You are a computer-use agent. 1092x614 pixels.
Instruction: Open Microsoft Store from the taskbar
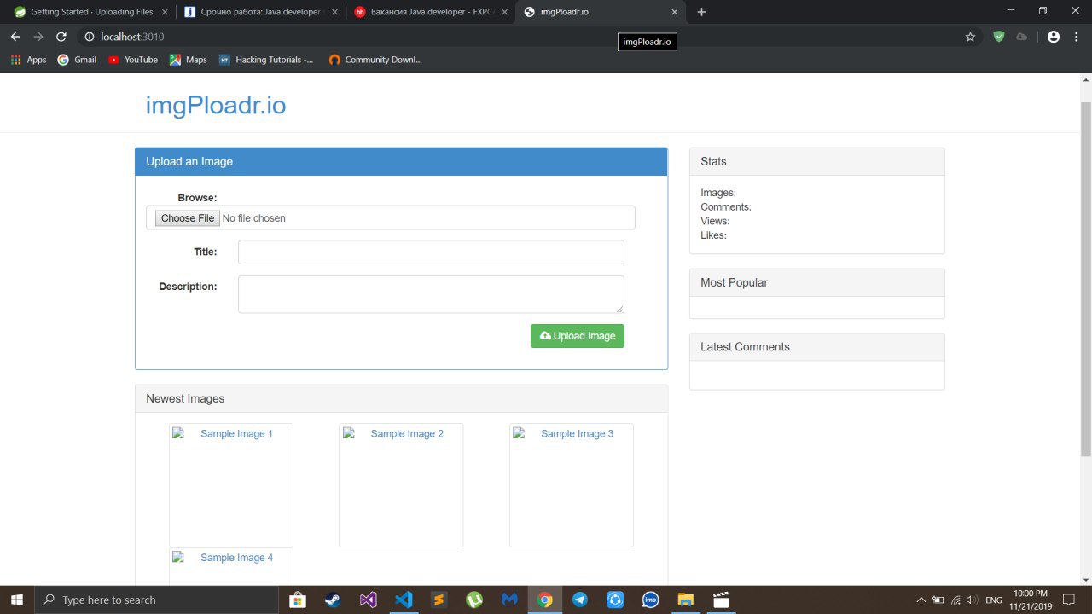pyautogui.click(x=297, y=600)
